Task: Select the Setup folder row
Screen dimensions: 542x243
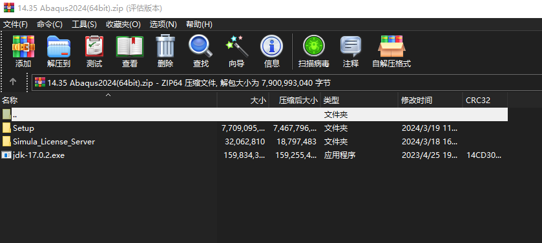Action: [x=254, y=128]
